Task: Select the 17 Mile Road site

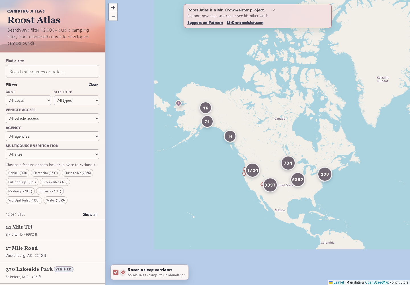Action: click(x=52, y=252)
